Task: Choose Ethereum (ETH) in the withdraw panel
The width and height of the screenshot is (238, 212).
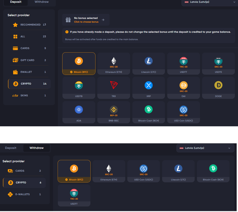Action: pos(109,171)
